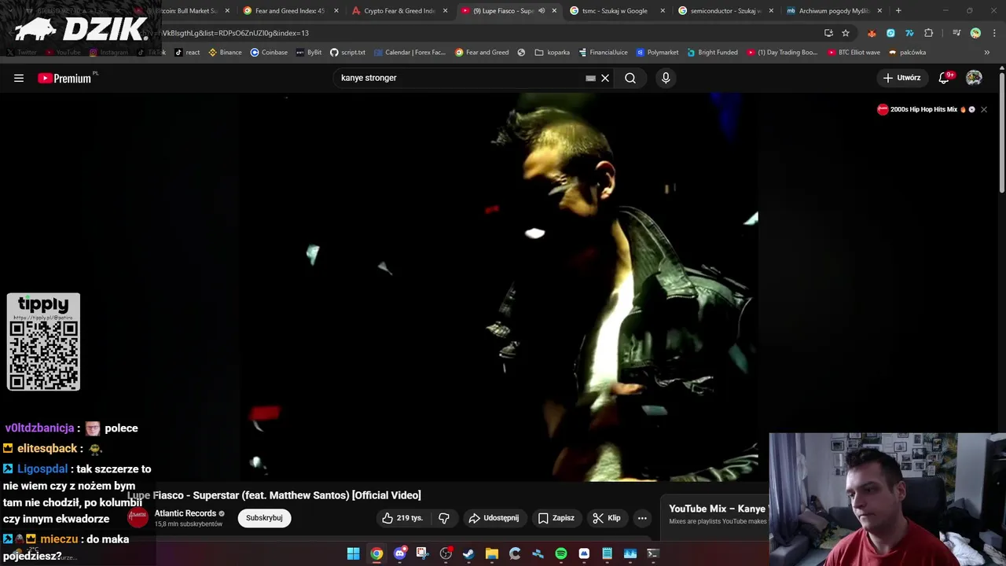Create a clip with Klip button

607,518
